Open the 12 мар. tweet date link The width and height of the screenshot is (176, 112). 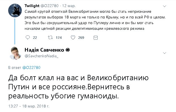[x=69, y=6]
